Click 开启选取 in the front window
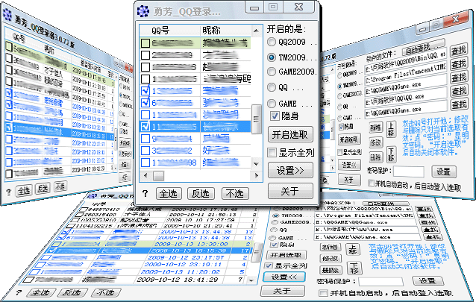The image size is (476, 302). [290, 134]
